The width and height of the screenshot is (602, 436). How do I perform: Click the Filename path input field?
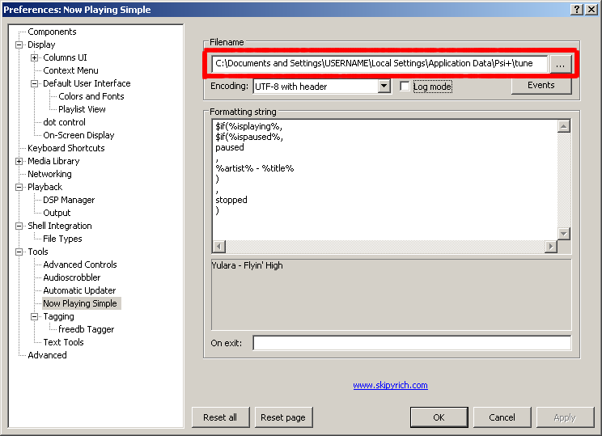(x=379, y=63)
